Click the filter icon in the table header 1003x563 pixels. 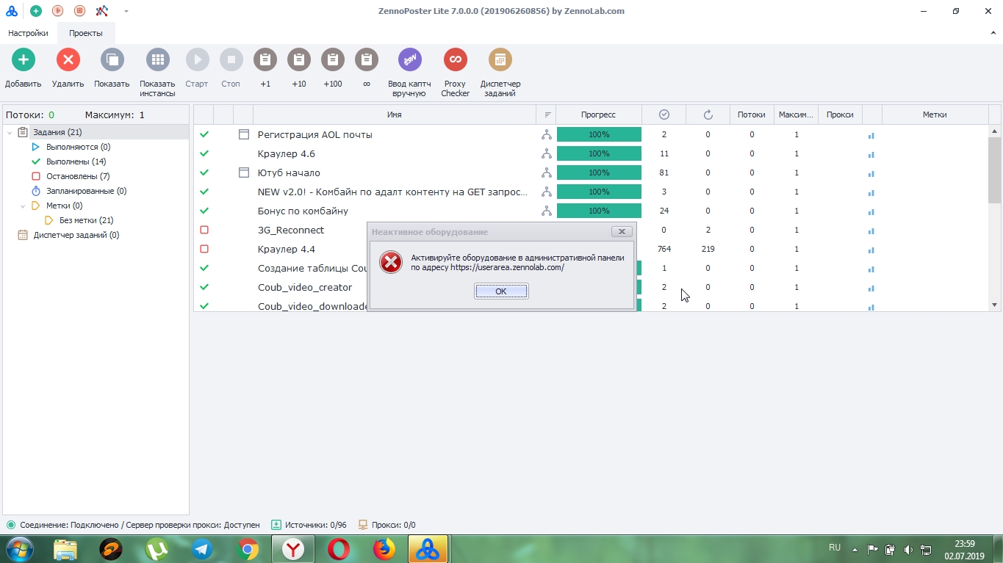tap(547, 115)
